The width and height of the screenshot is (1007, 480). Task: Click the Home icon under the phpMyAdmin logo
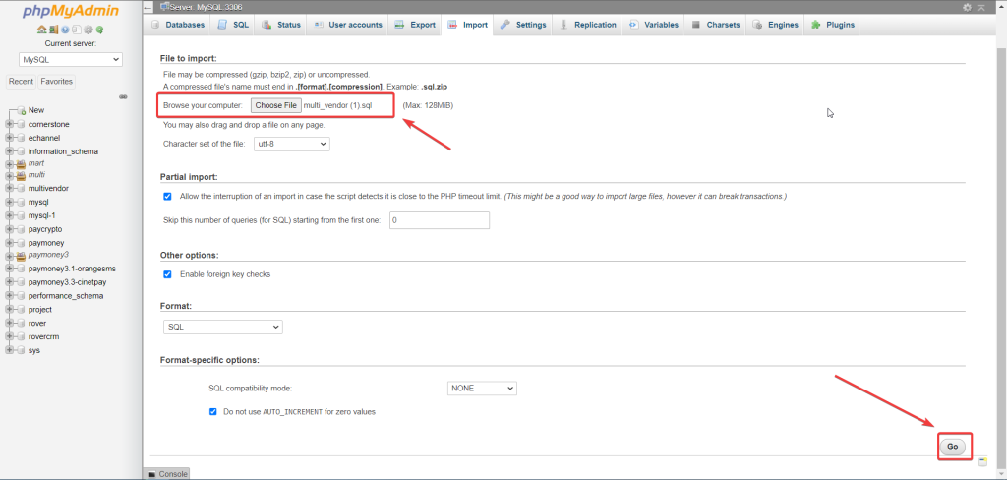(x=41, y=30)
